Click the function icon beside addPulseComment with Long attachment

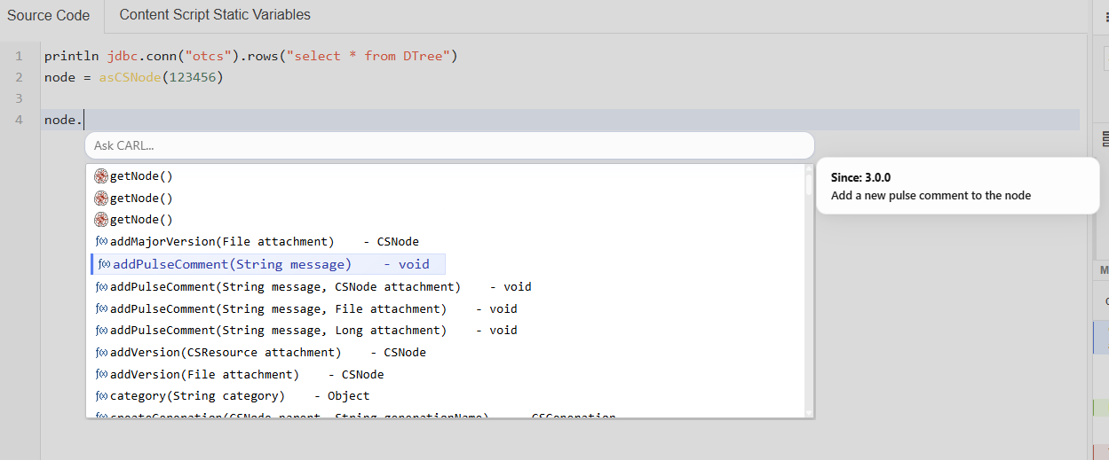101,331
